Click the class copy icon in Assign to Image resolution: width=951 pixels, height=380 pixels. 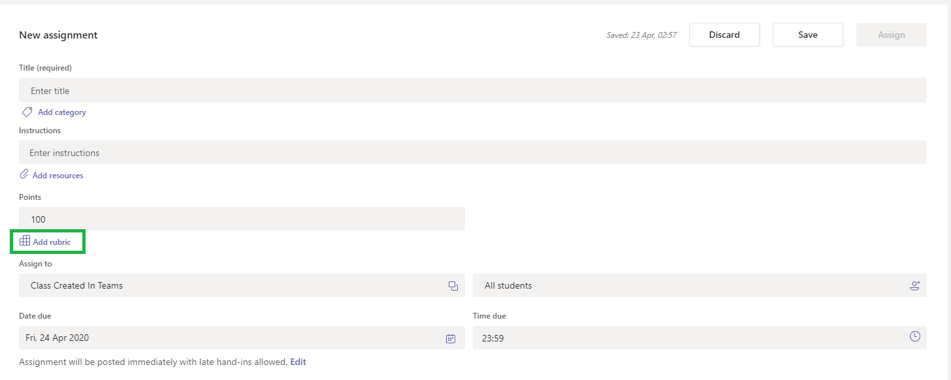coord(453,286)
